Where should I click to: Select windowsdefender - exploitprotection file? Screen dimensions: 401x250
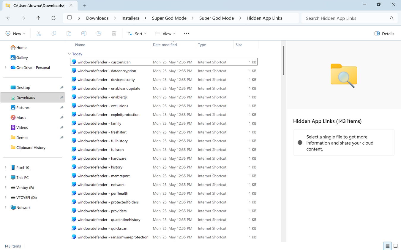click(x=164, y=115)
